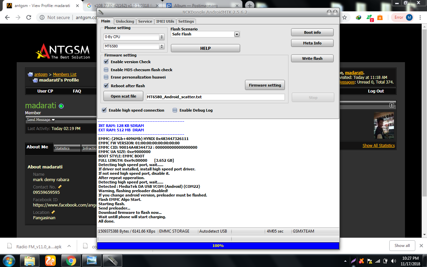Open FAQ in forum navigation

tap(77, 91)
